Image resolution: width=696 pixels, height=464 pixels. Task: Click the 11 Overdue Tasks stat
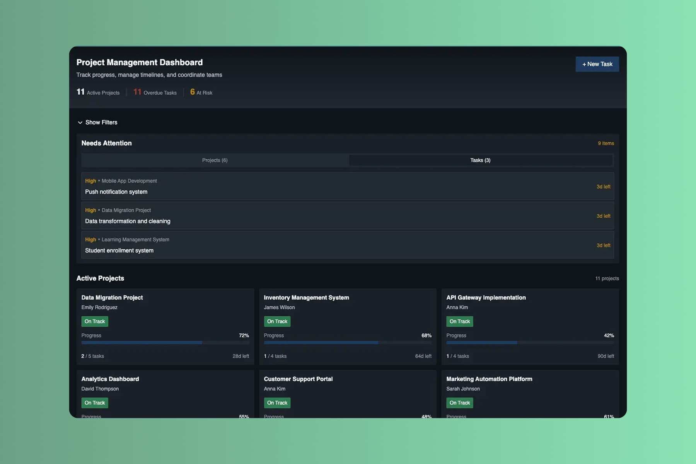point(155,92)
